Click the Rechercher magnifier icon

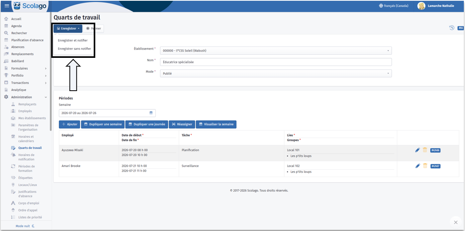[x=6, y=33]
